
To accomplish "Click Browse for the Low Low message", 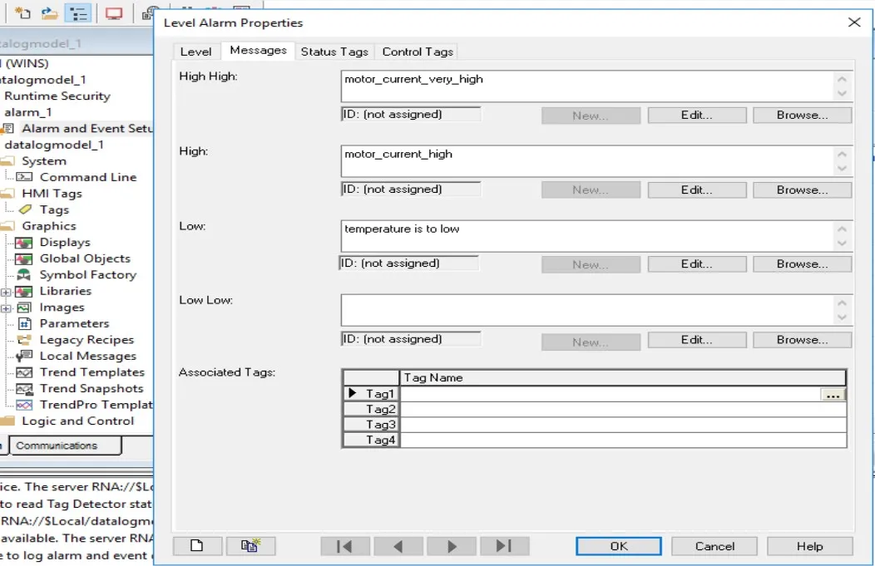I will tap(803, 340).
